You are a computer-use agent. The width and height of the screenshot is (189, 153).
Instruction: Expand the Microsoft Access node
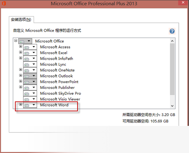[x=21, y=46]
